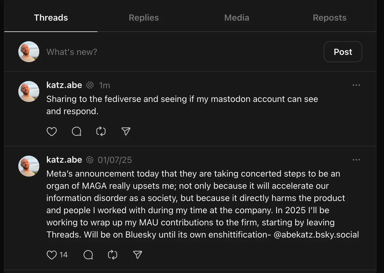This screenshot has width=384, height=273.
Task: Send the Meta announcement post
Action: (137, 255)
